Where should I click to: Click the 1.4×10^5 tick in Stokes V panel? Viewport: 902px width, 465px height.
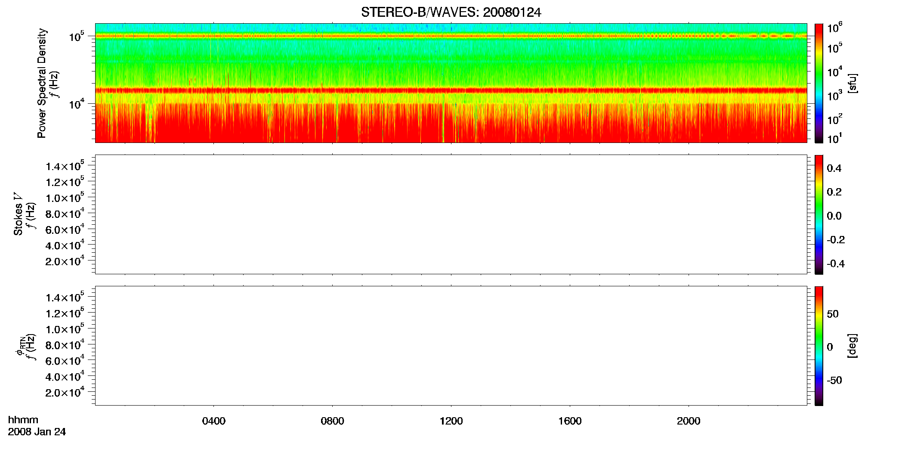click(65, 166)
